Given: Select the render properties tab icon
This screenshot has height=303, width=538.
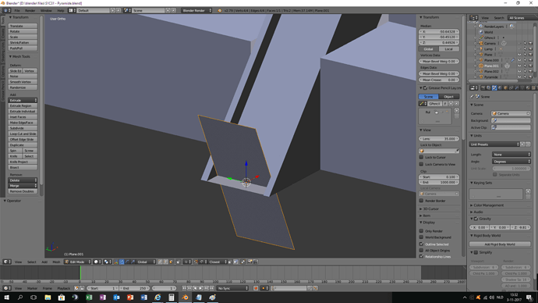Looking at the screenshot, I should click(483, 88).
